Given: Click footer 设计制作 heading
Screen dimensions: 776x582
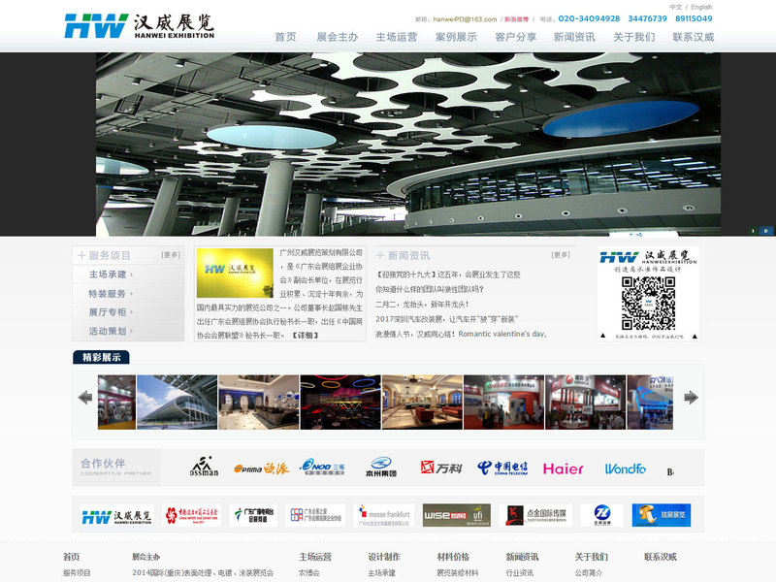Looking at the screenshot, I should pyautogui.click(x=384, y=557).
